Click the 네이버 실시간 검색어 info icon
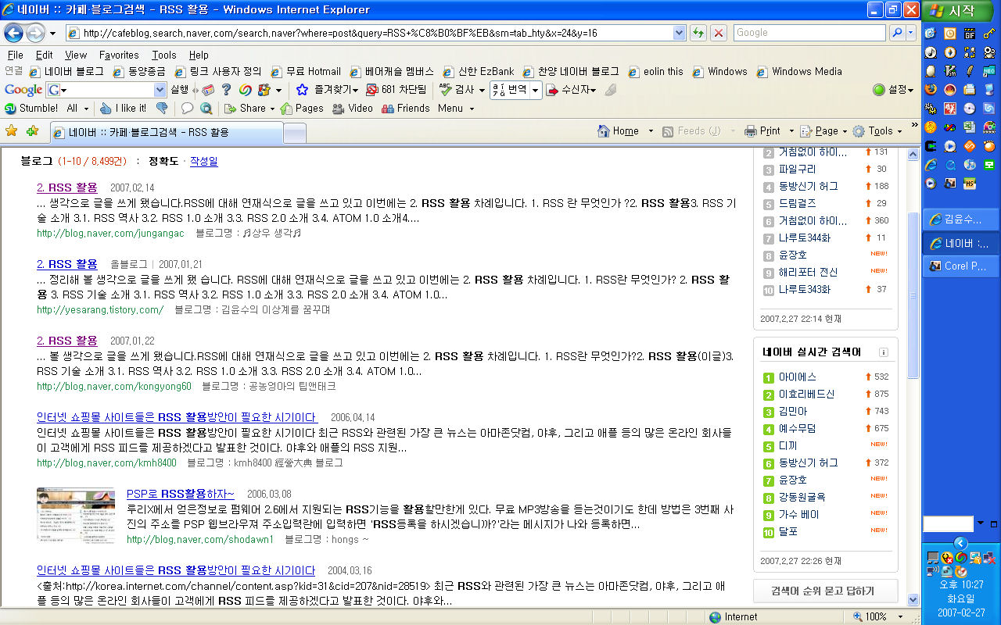 [883, 352]
